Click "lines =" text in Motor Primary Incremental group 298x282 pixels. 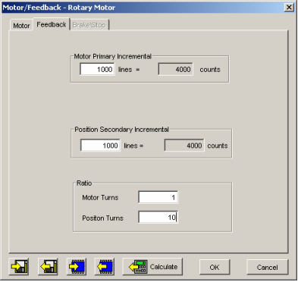click(129, 70)
